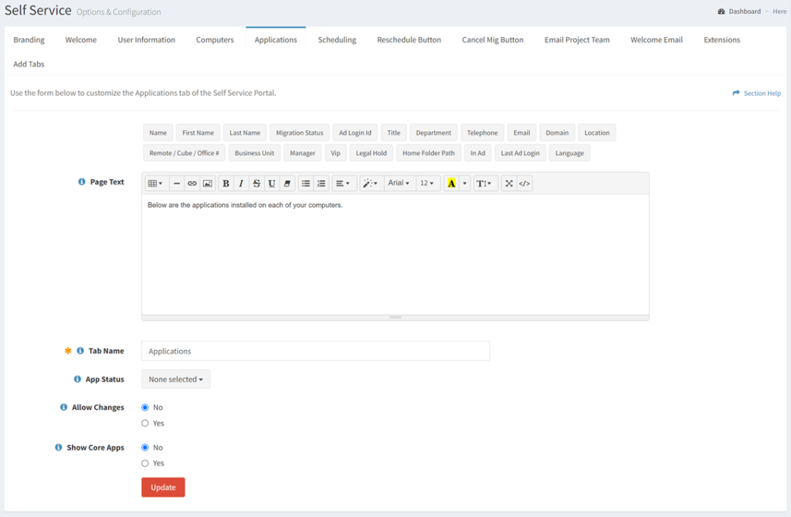Image resolution: width=791 pixels, height=517 pixels.
Task: Open the font size 12 dropdown
Action: (427, 183)
